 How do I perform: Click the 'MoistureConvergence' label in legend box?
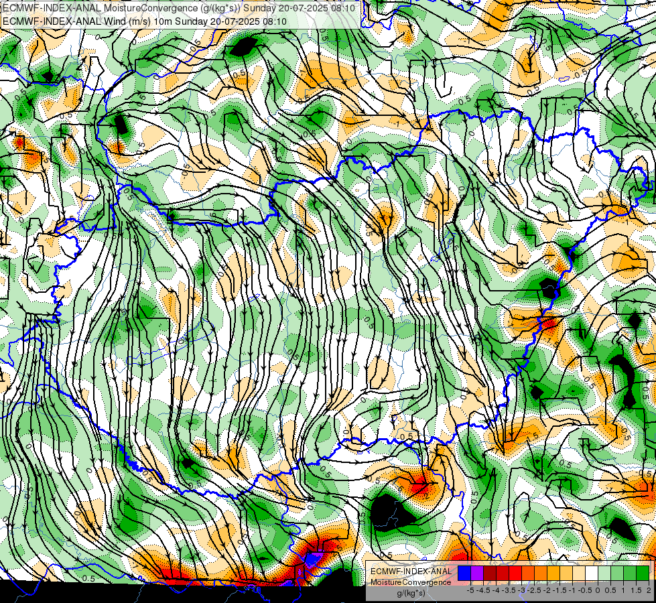(x=411, y=582)
